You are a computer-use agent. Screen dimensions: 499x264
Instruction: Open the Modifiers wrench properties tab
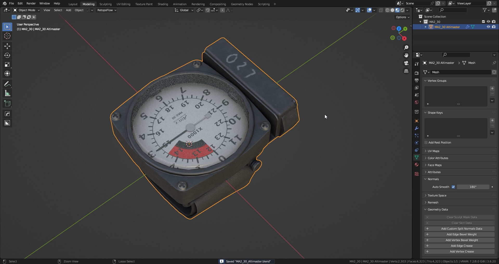417,128
